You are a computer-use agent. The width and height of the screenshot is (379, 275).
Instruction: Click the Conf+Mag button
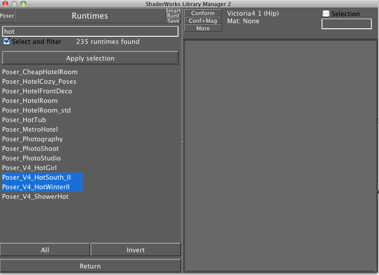203,21
